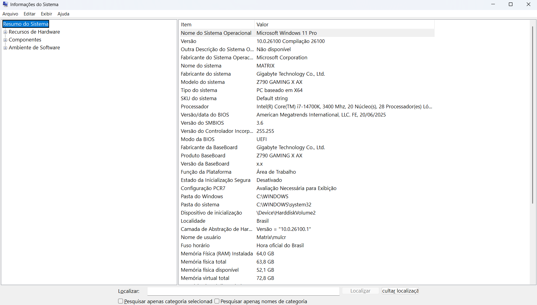
Task: Select the 'Microsoft Corporation' value
Action: pos(282,57)
